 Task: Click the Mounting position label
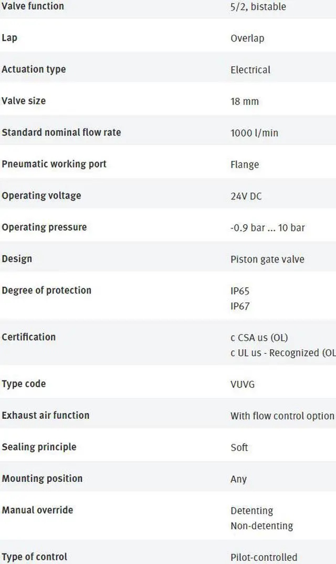(42, 478)
